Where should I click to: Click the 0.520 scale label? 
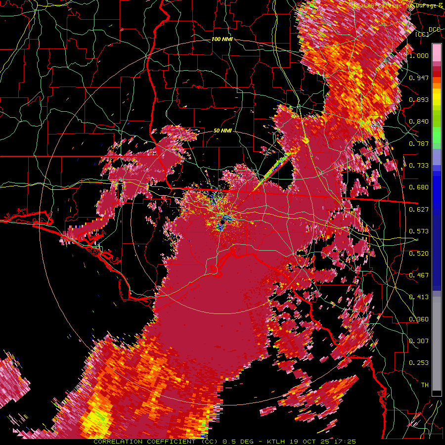419,254
